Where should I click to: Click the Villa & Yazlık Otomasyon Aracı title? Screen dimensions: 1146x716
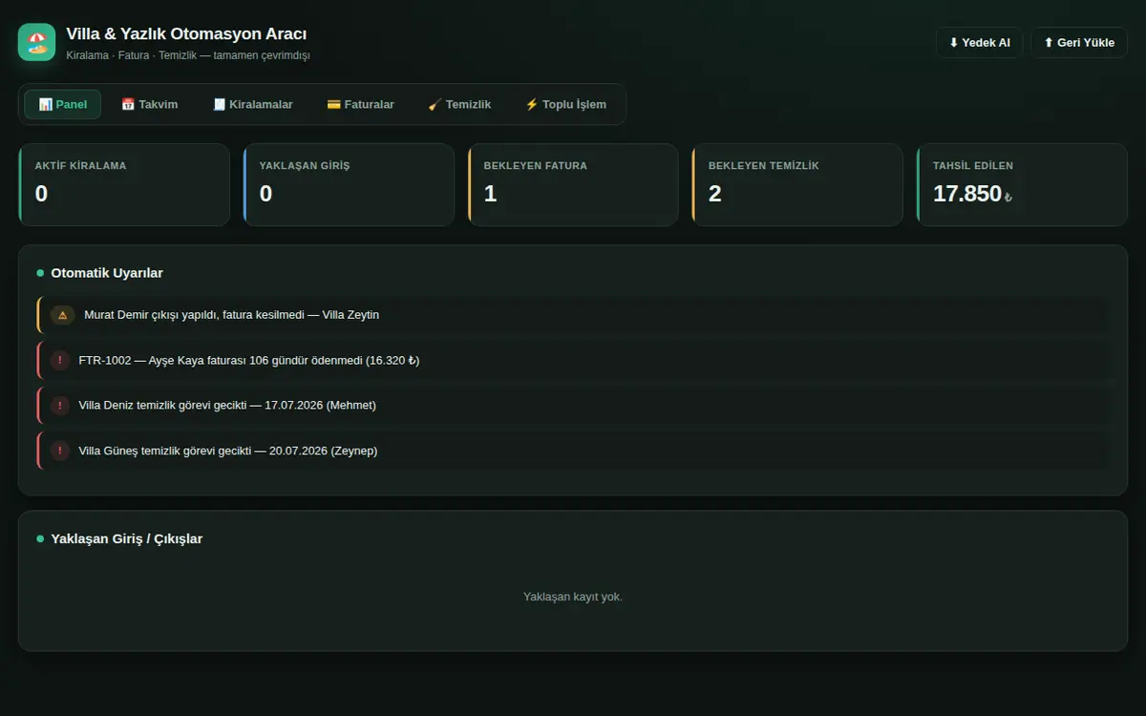point(186,34)
